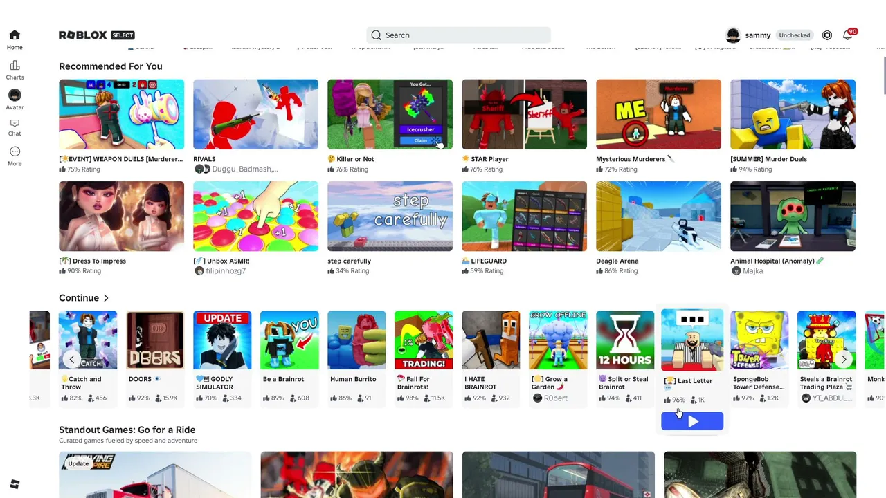Click the '34% Rating' text
The image size is (886, 498).
[352, 271]
